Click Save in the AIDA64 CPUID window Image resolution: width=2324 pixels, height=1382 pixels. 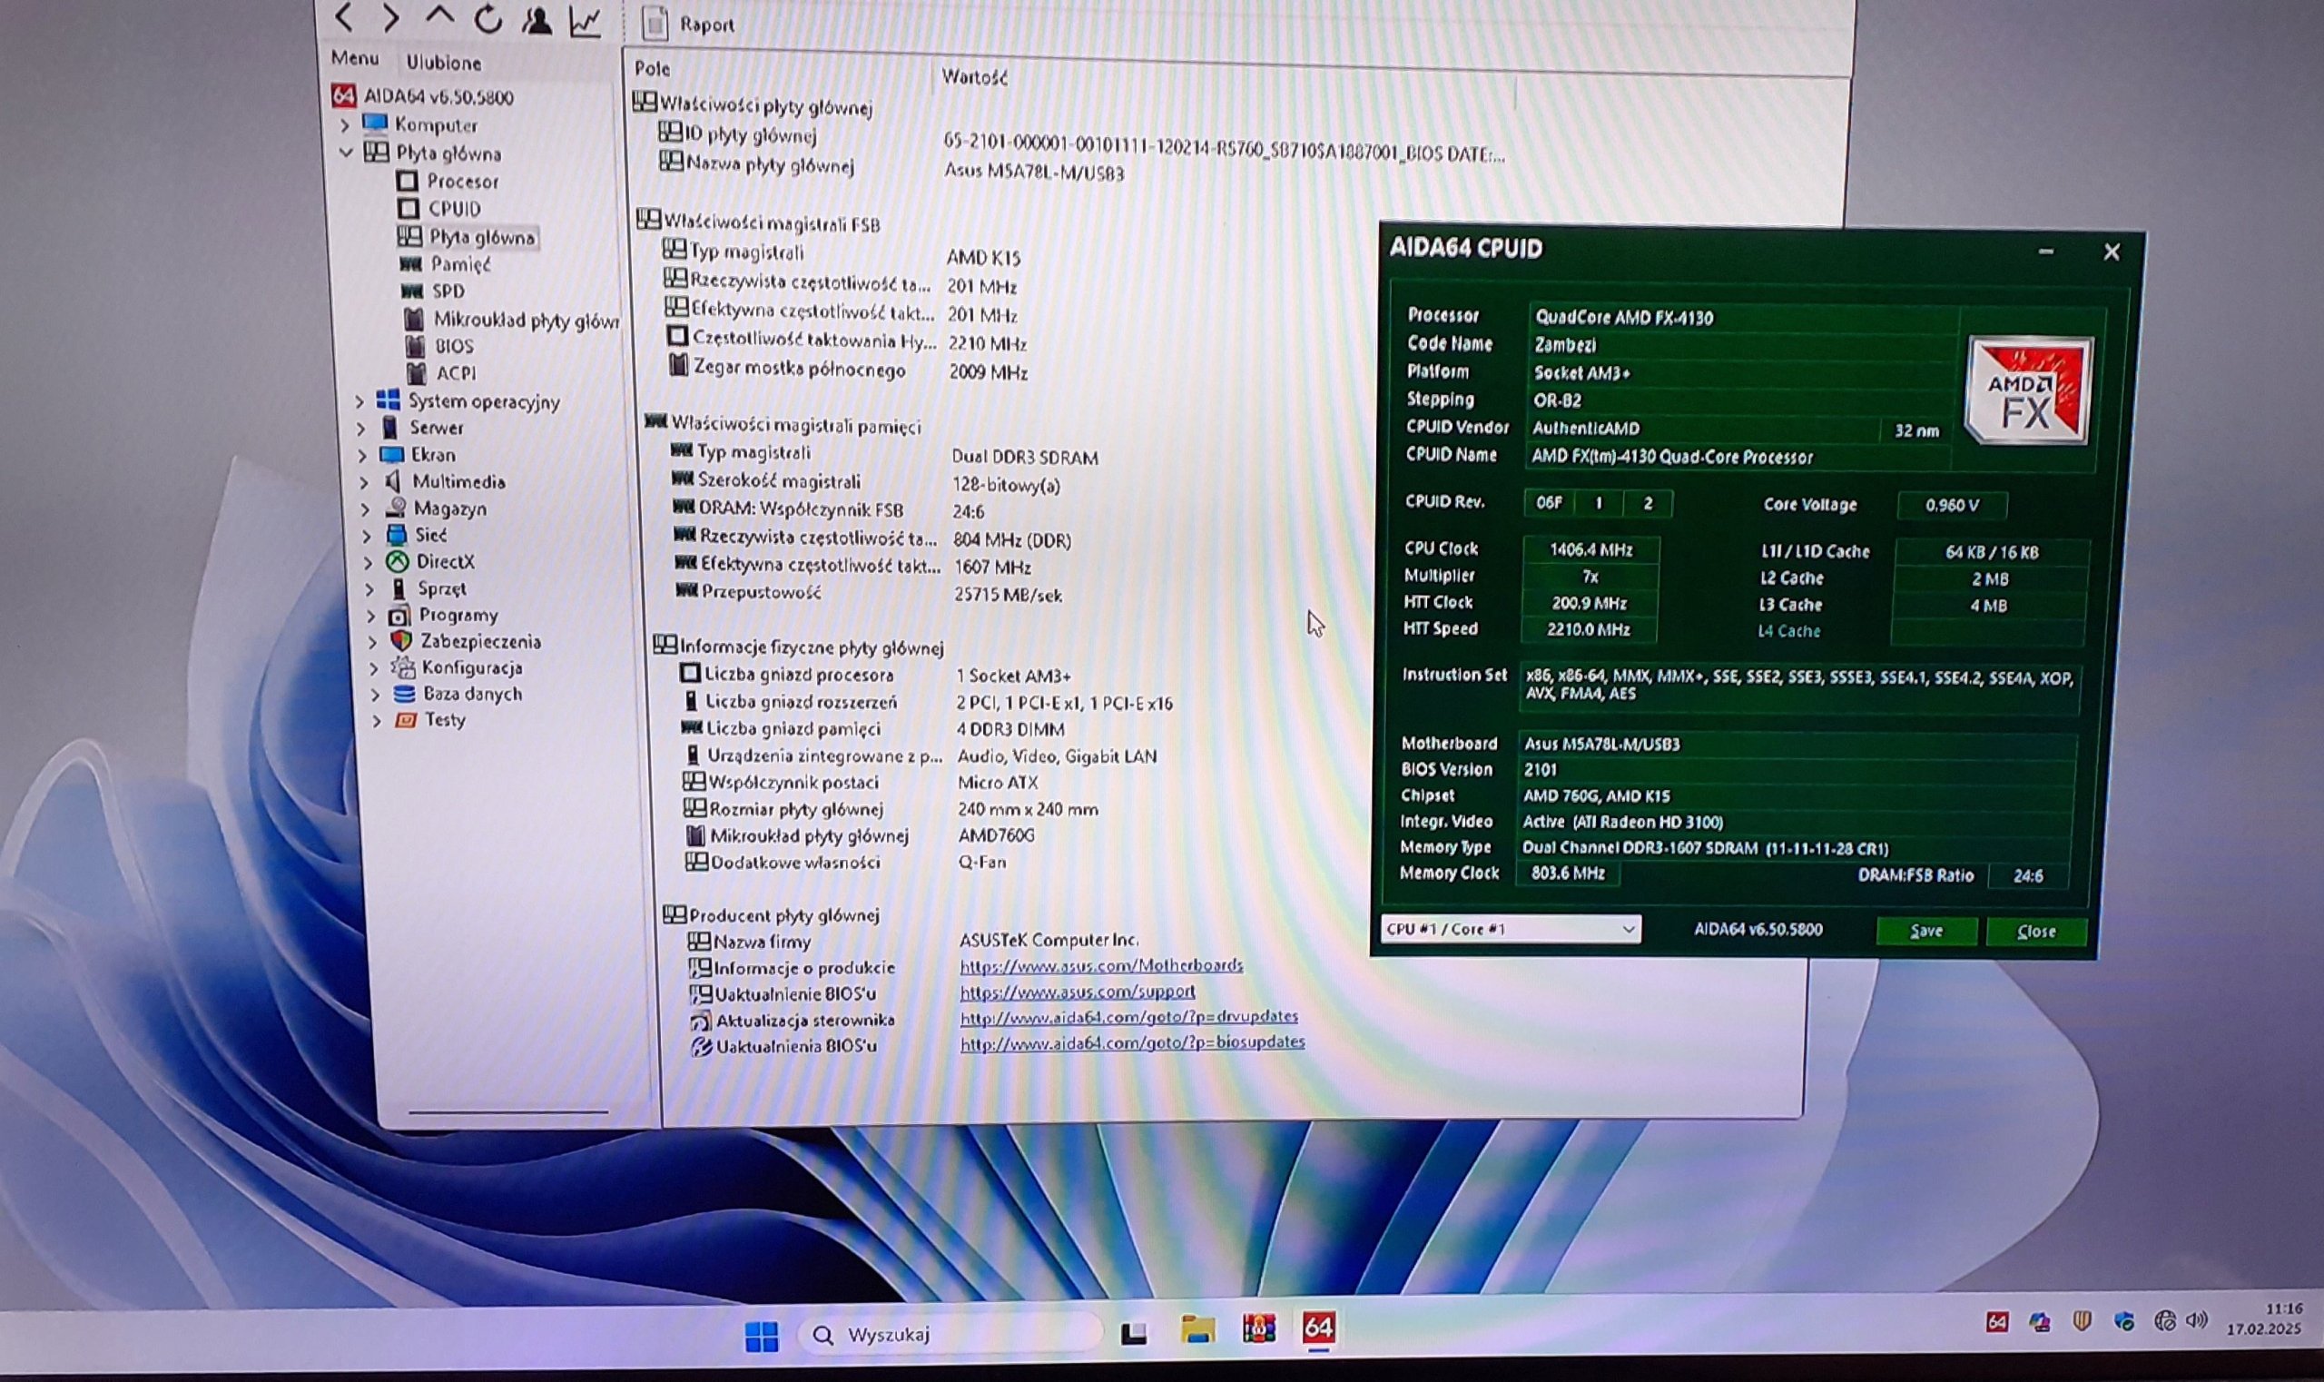[1926, 931]
